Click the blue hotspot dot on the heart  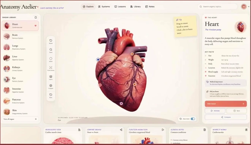point(98,60)
